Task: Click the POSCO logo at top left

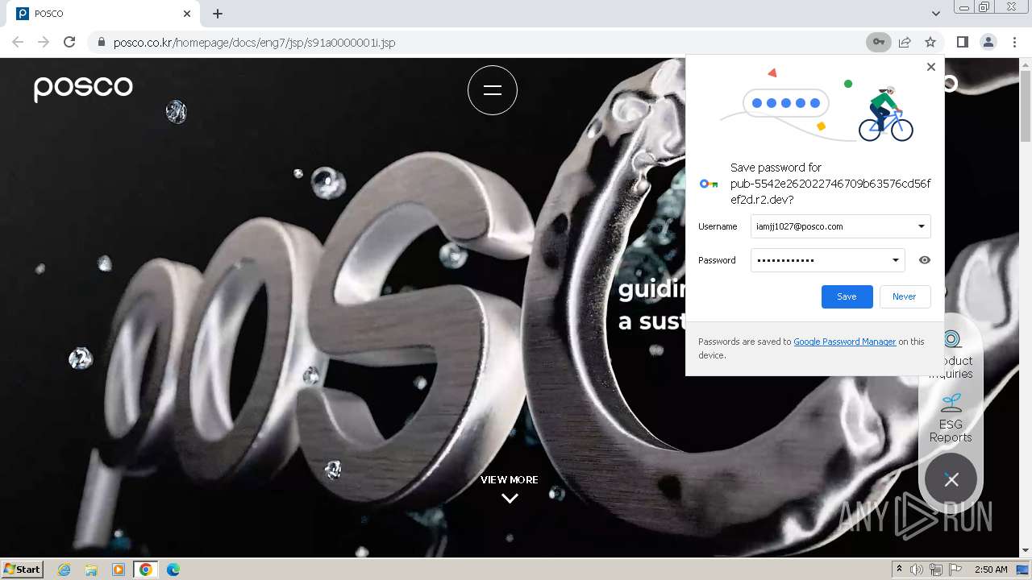Action: pyautogui.click(x=83, y=88)
